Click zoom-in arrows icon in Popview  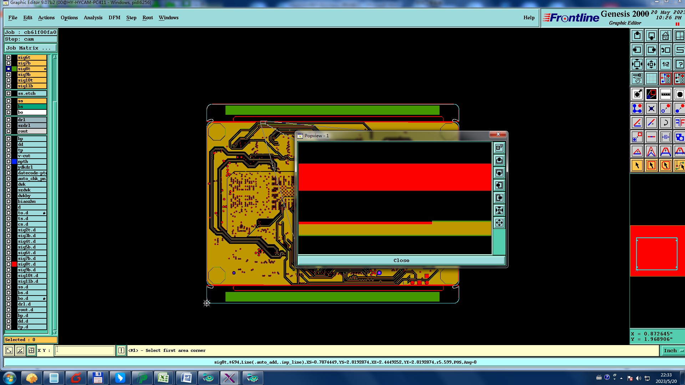pos(499,210)
